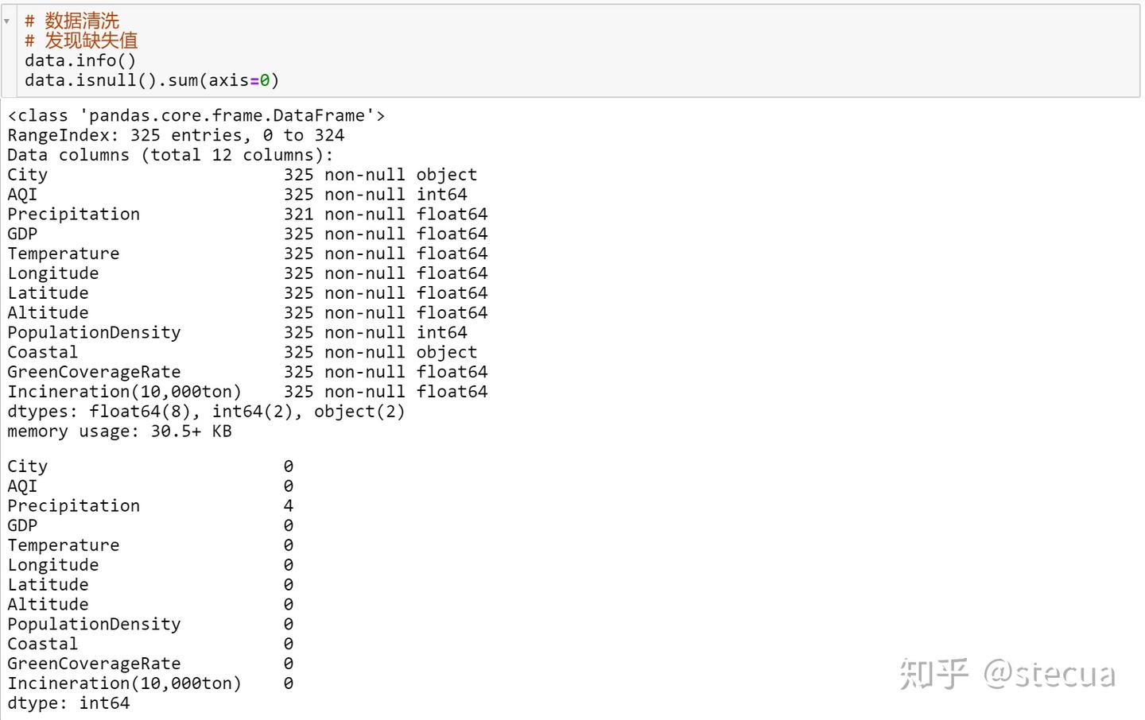The height and width of the screenshot is (720, 1145).
Task: Click the @stecua watermark text
Action: tap(1050, 674)
